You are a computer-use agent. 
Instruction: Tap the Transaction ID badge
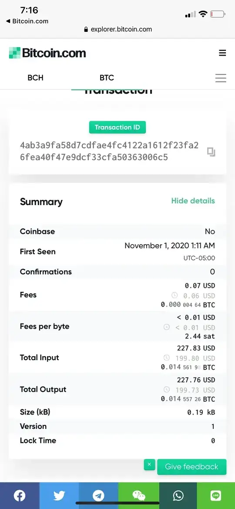pos(117,127)
